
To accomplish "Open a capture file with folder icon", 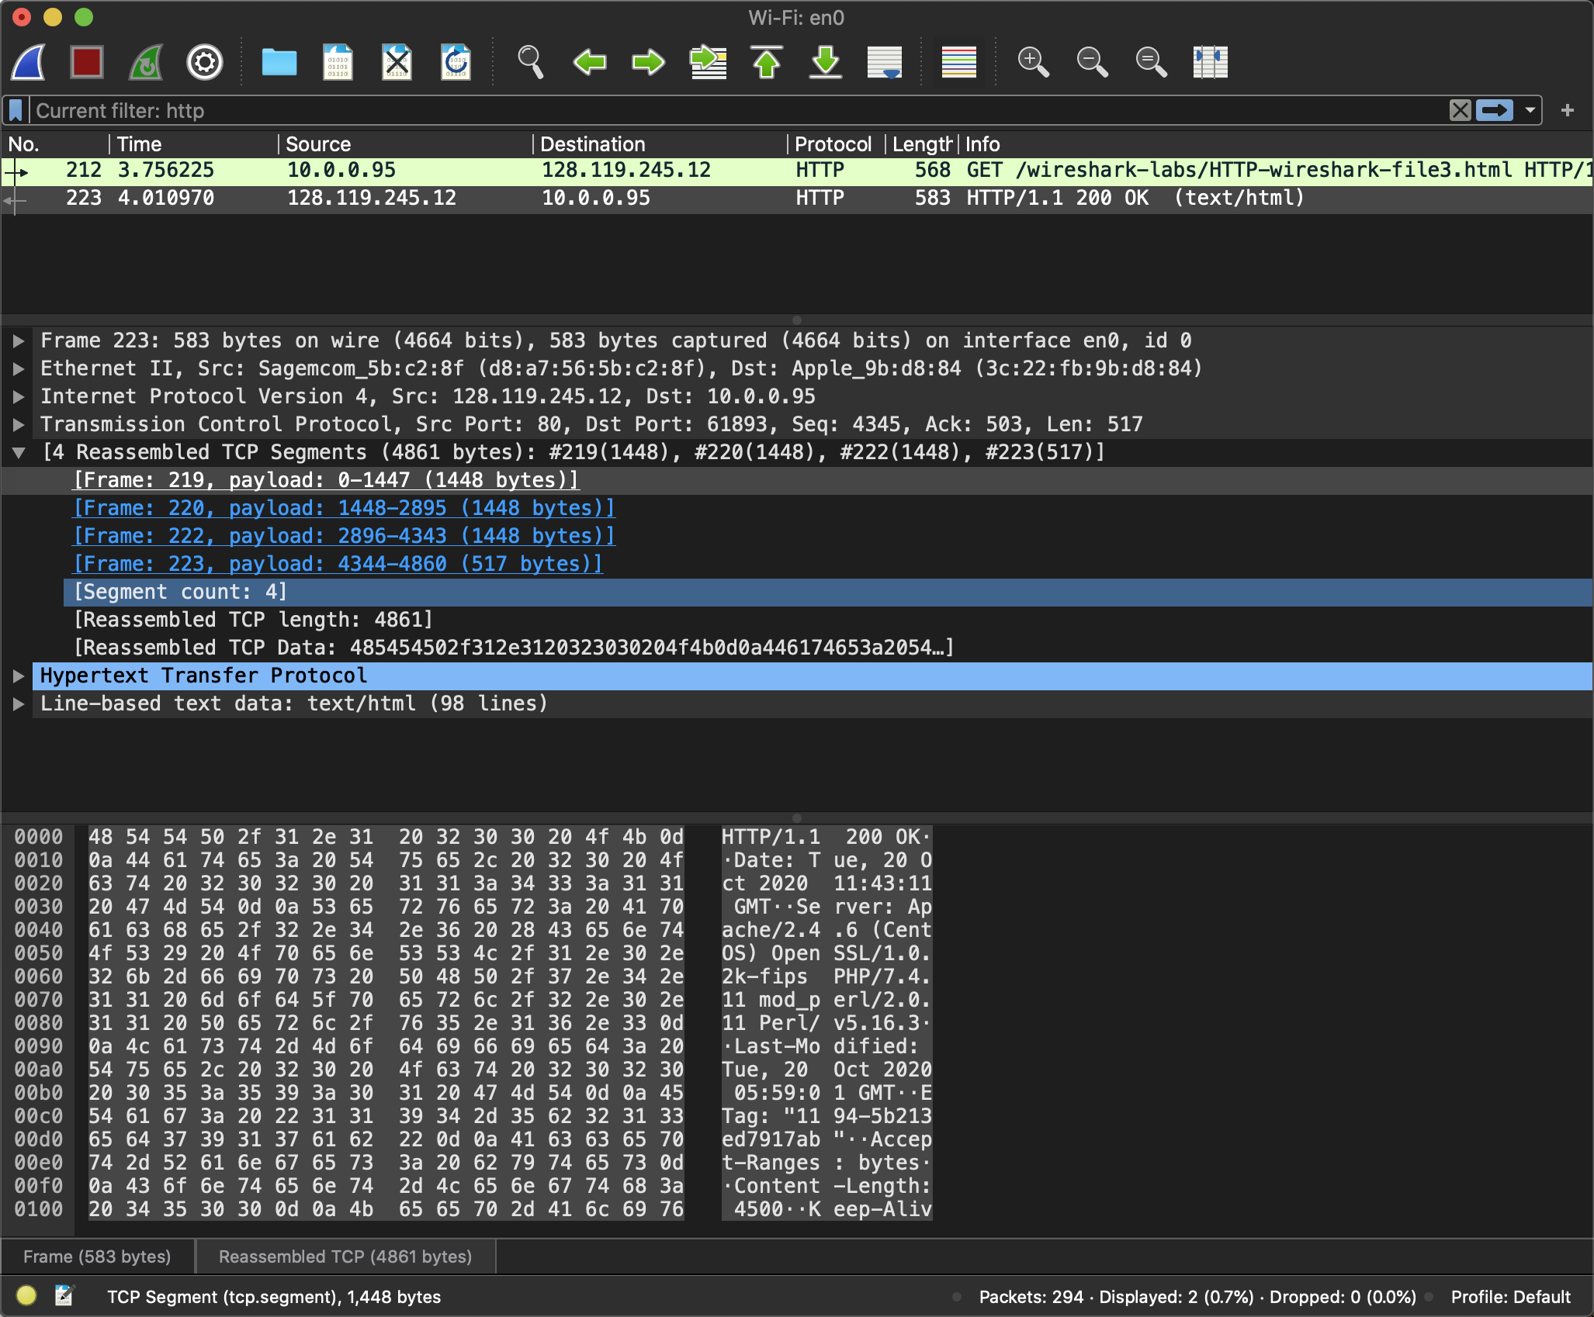I will coord(279,62).
